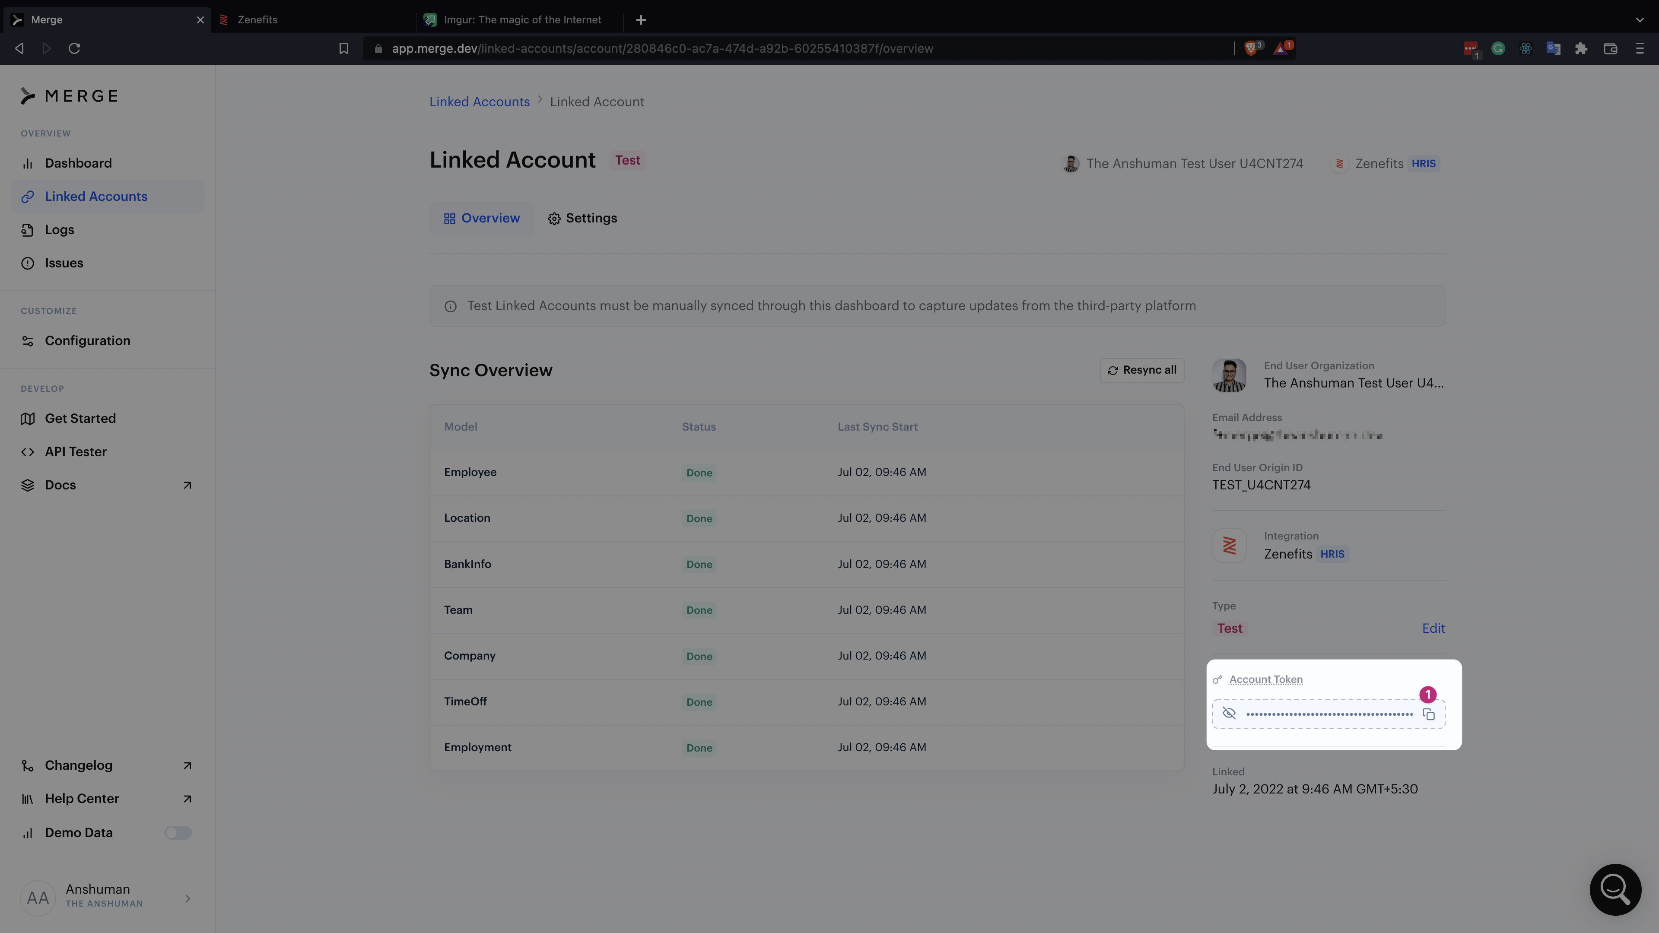Viewport: 1659px width, 933px height.
Task: Click the Model column header
Action: [461, 427]
